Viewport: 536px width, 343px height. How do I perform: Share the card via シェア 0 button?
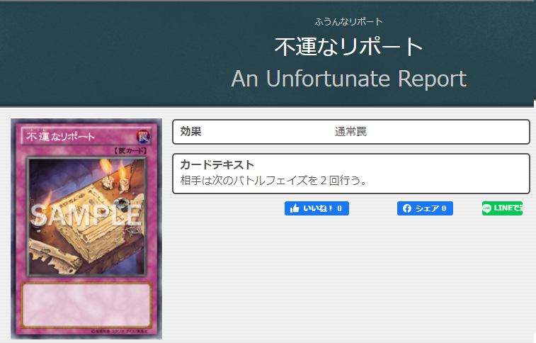click(425, 208)
